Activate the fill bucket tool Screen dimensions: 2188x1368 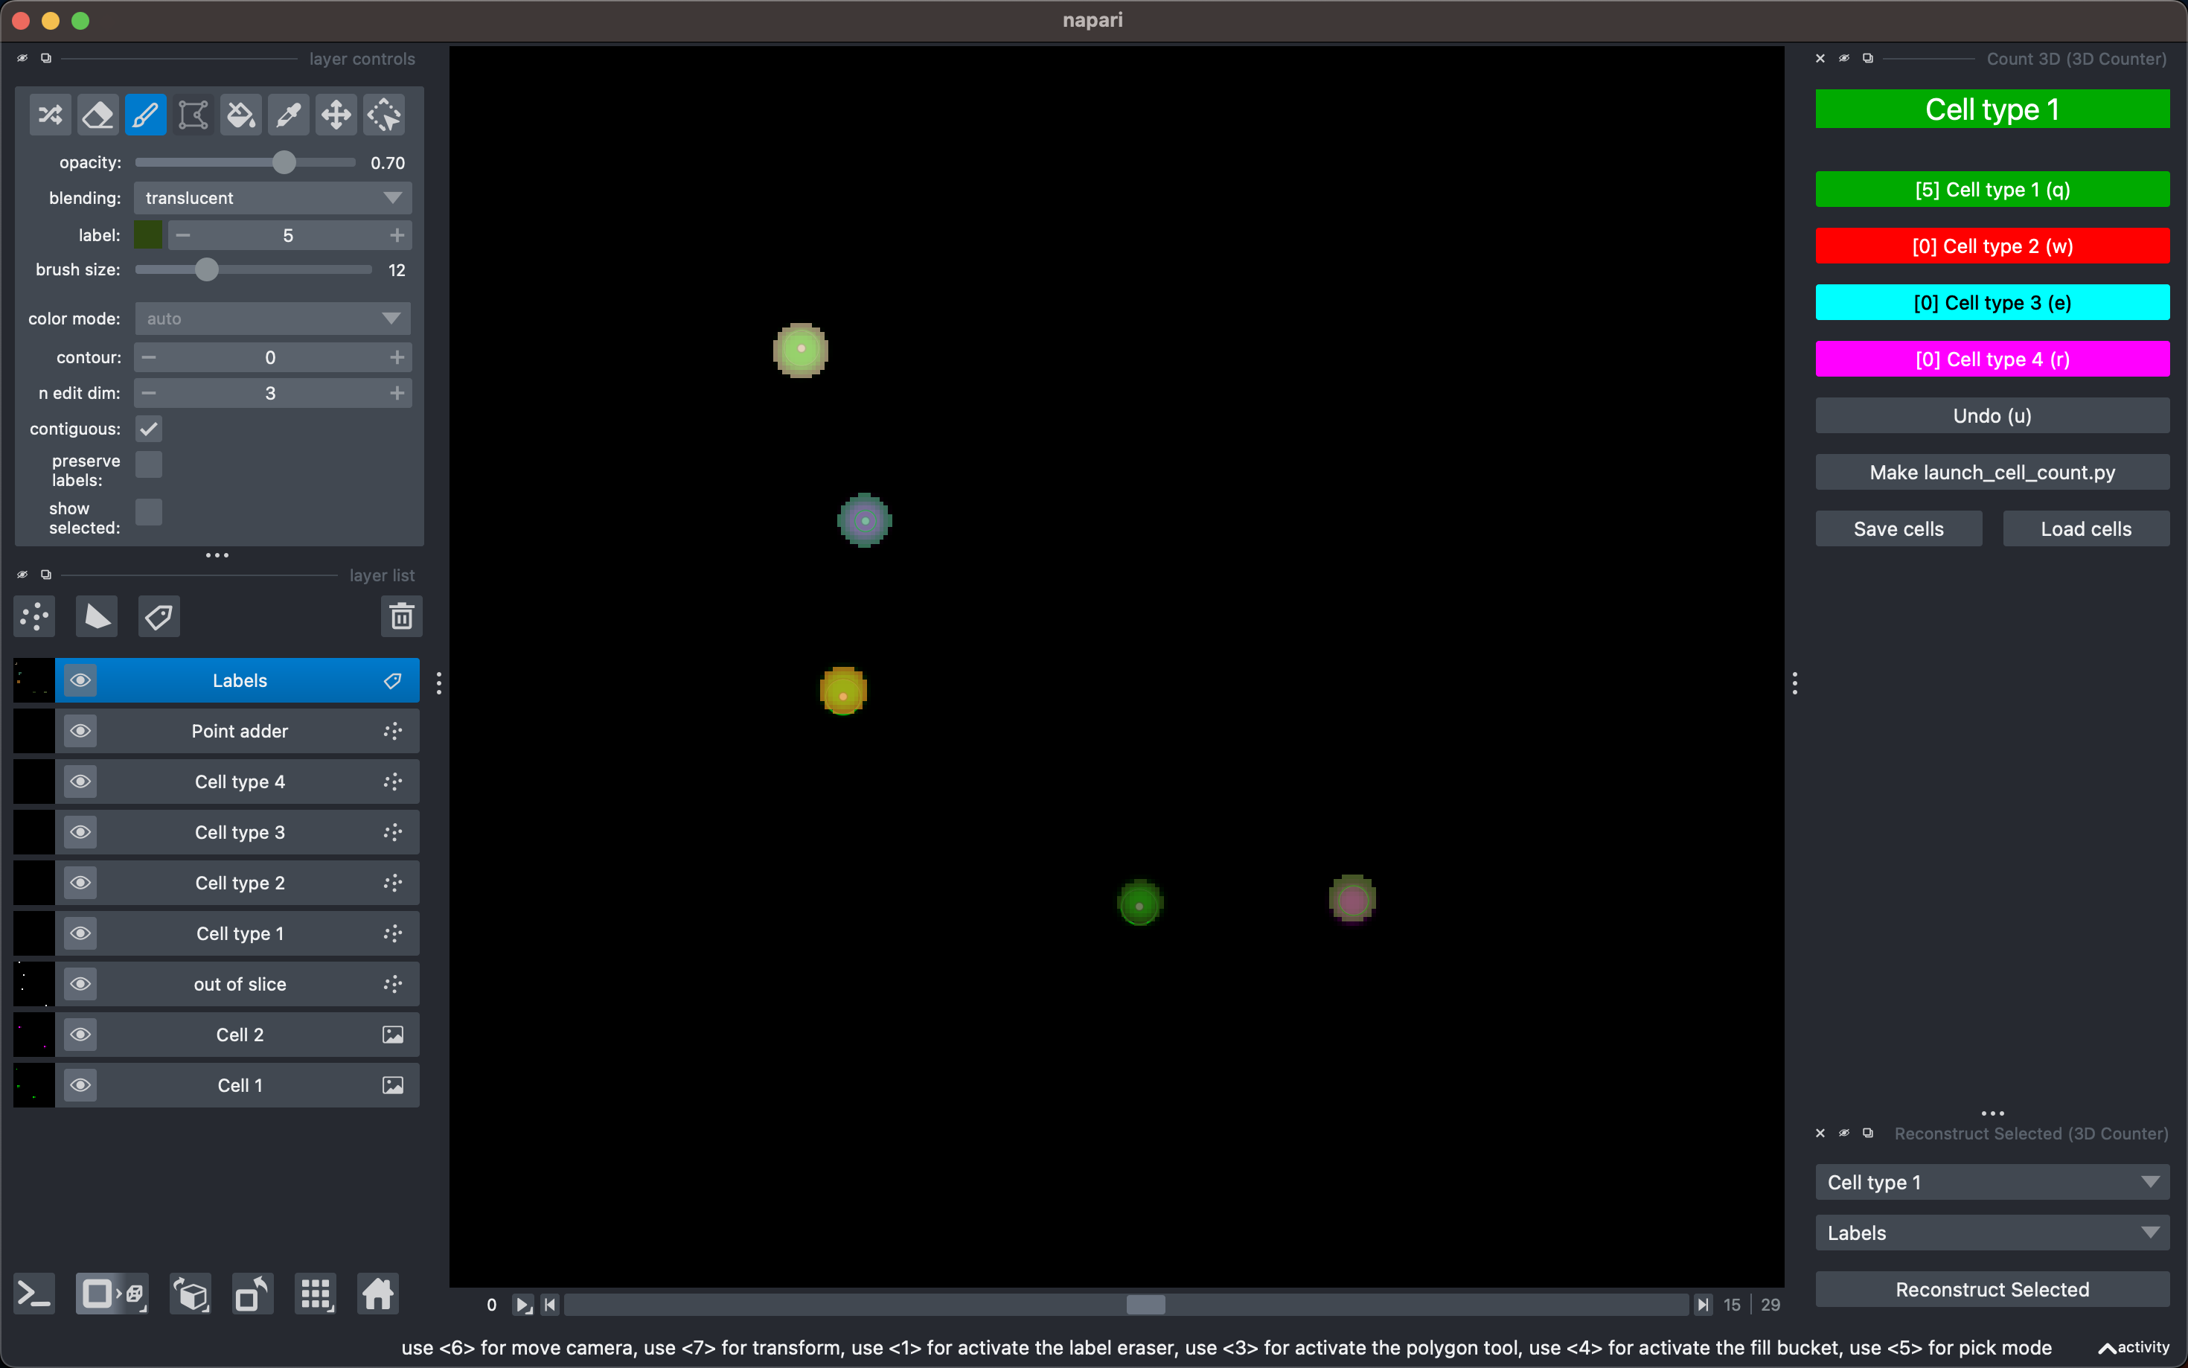click(240, 115)
